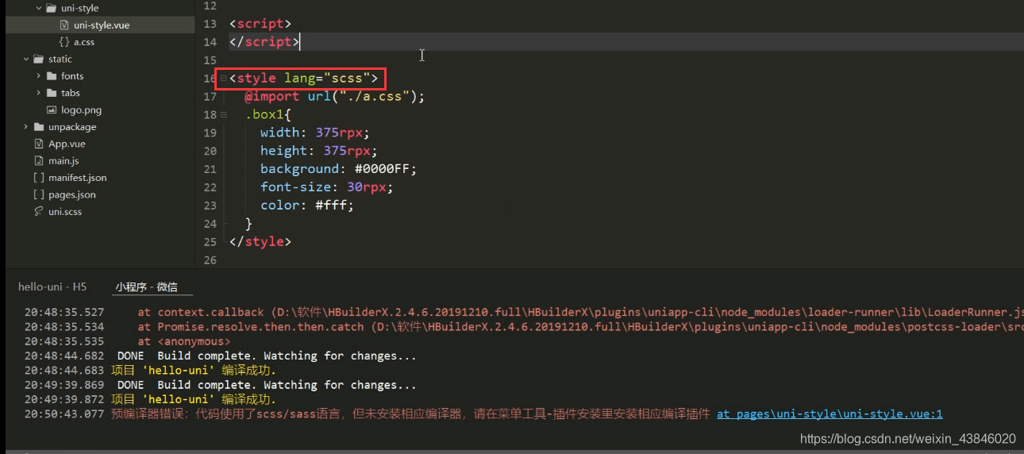The height and width of the screenshot is (454, 1024).
Task: Click the unpackage folder icon
Action: 39,127
